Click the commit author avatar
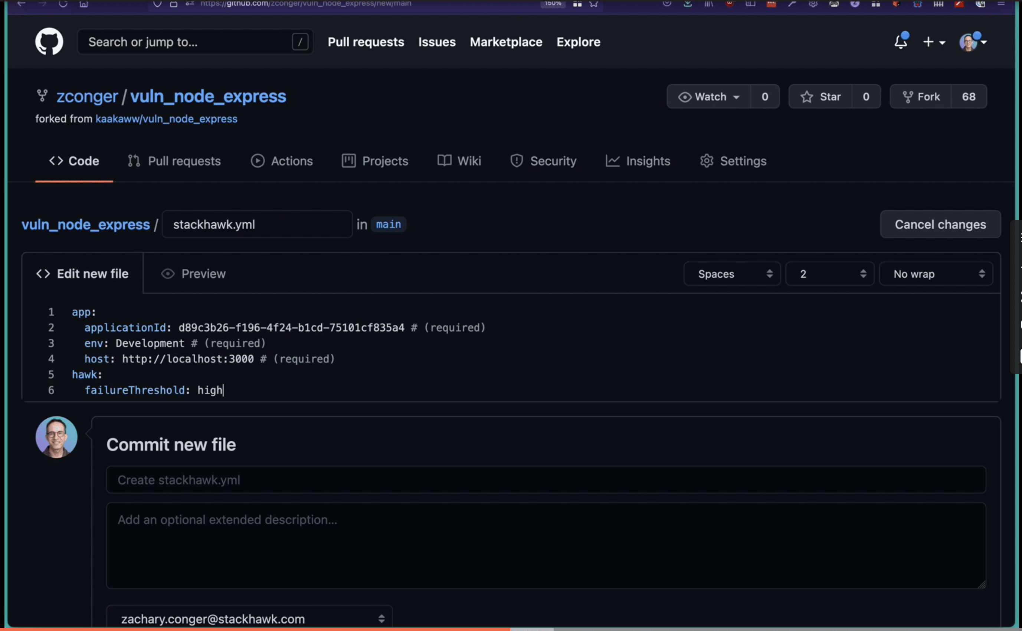This screenshot has height=631, width=1022. click(56, 437)
